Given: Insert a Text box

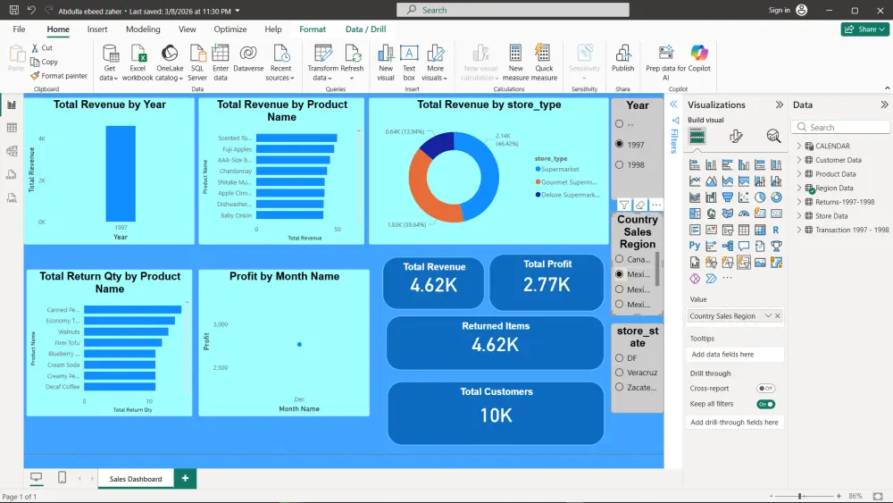Looking at the screenshot, I should click(409, 63).
